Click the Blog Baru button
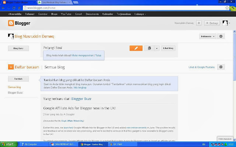The image size is (236, 147). tap(18, 48)
